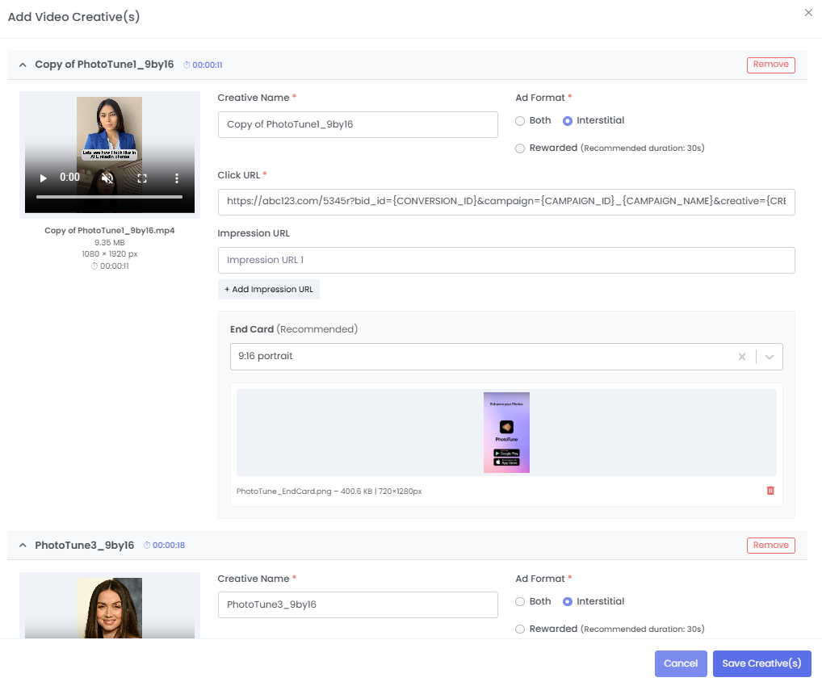Click Add Impression URL button
The height and width of the screenshot is (686, 822).
click(269, 290)
